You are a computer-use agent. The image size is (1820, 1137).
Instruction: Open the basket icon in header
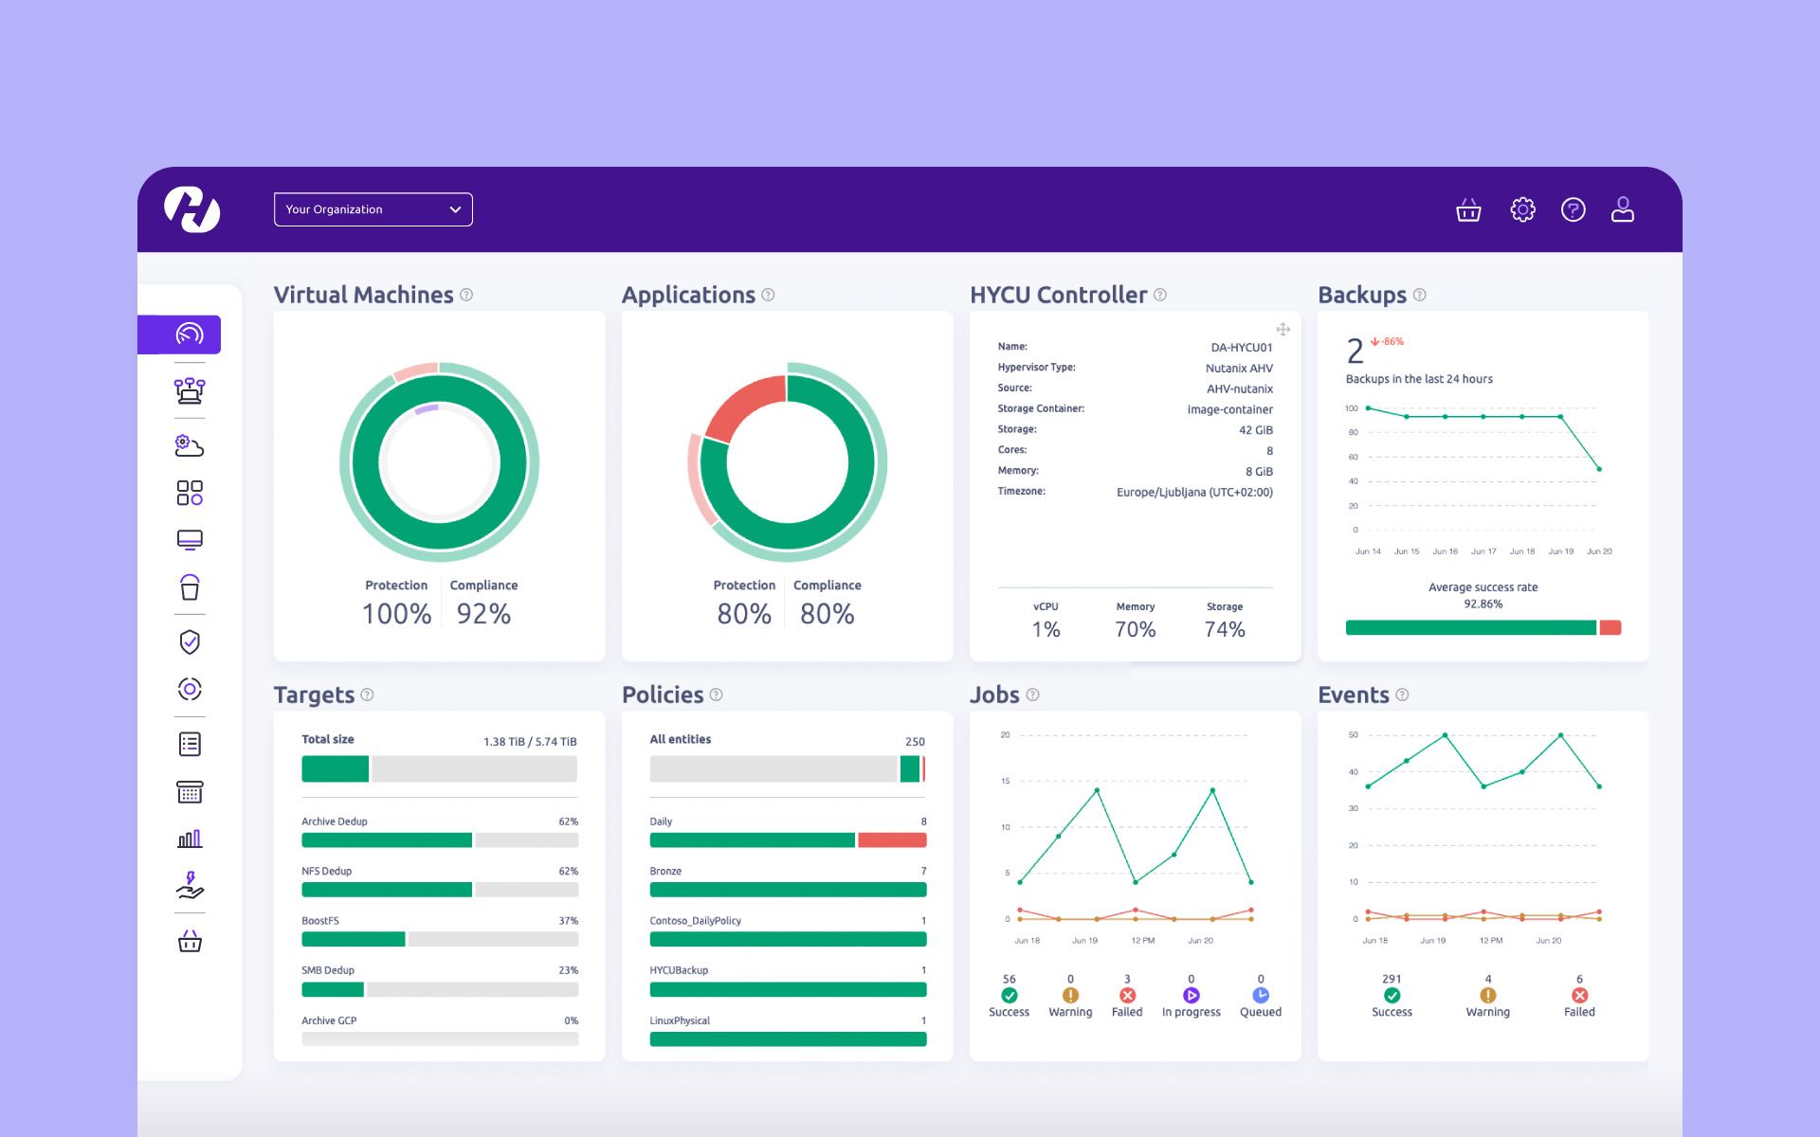point(1468,209)
